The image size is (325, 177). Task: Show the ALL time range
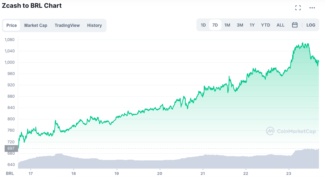pos(281,25)
